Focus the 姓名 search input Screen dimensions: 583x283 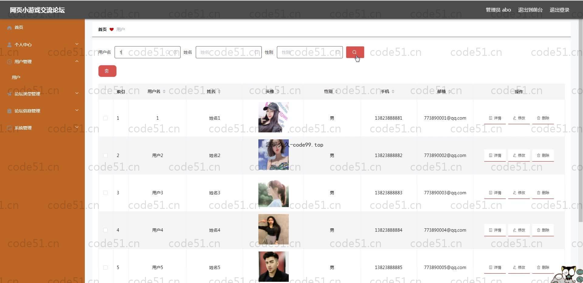tap(229, 52)
